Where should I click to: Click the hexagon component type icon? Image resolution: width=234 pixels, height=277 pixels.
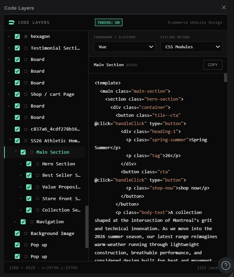26,37
